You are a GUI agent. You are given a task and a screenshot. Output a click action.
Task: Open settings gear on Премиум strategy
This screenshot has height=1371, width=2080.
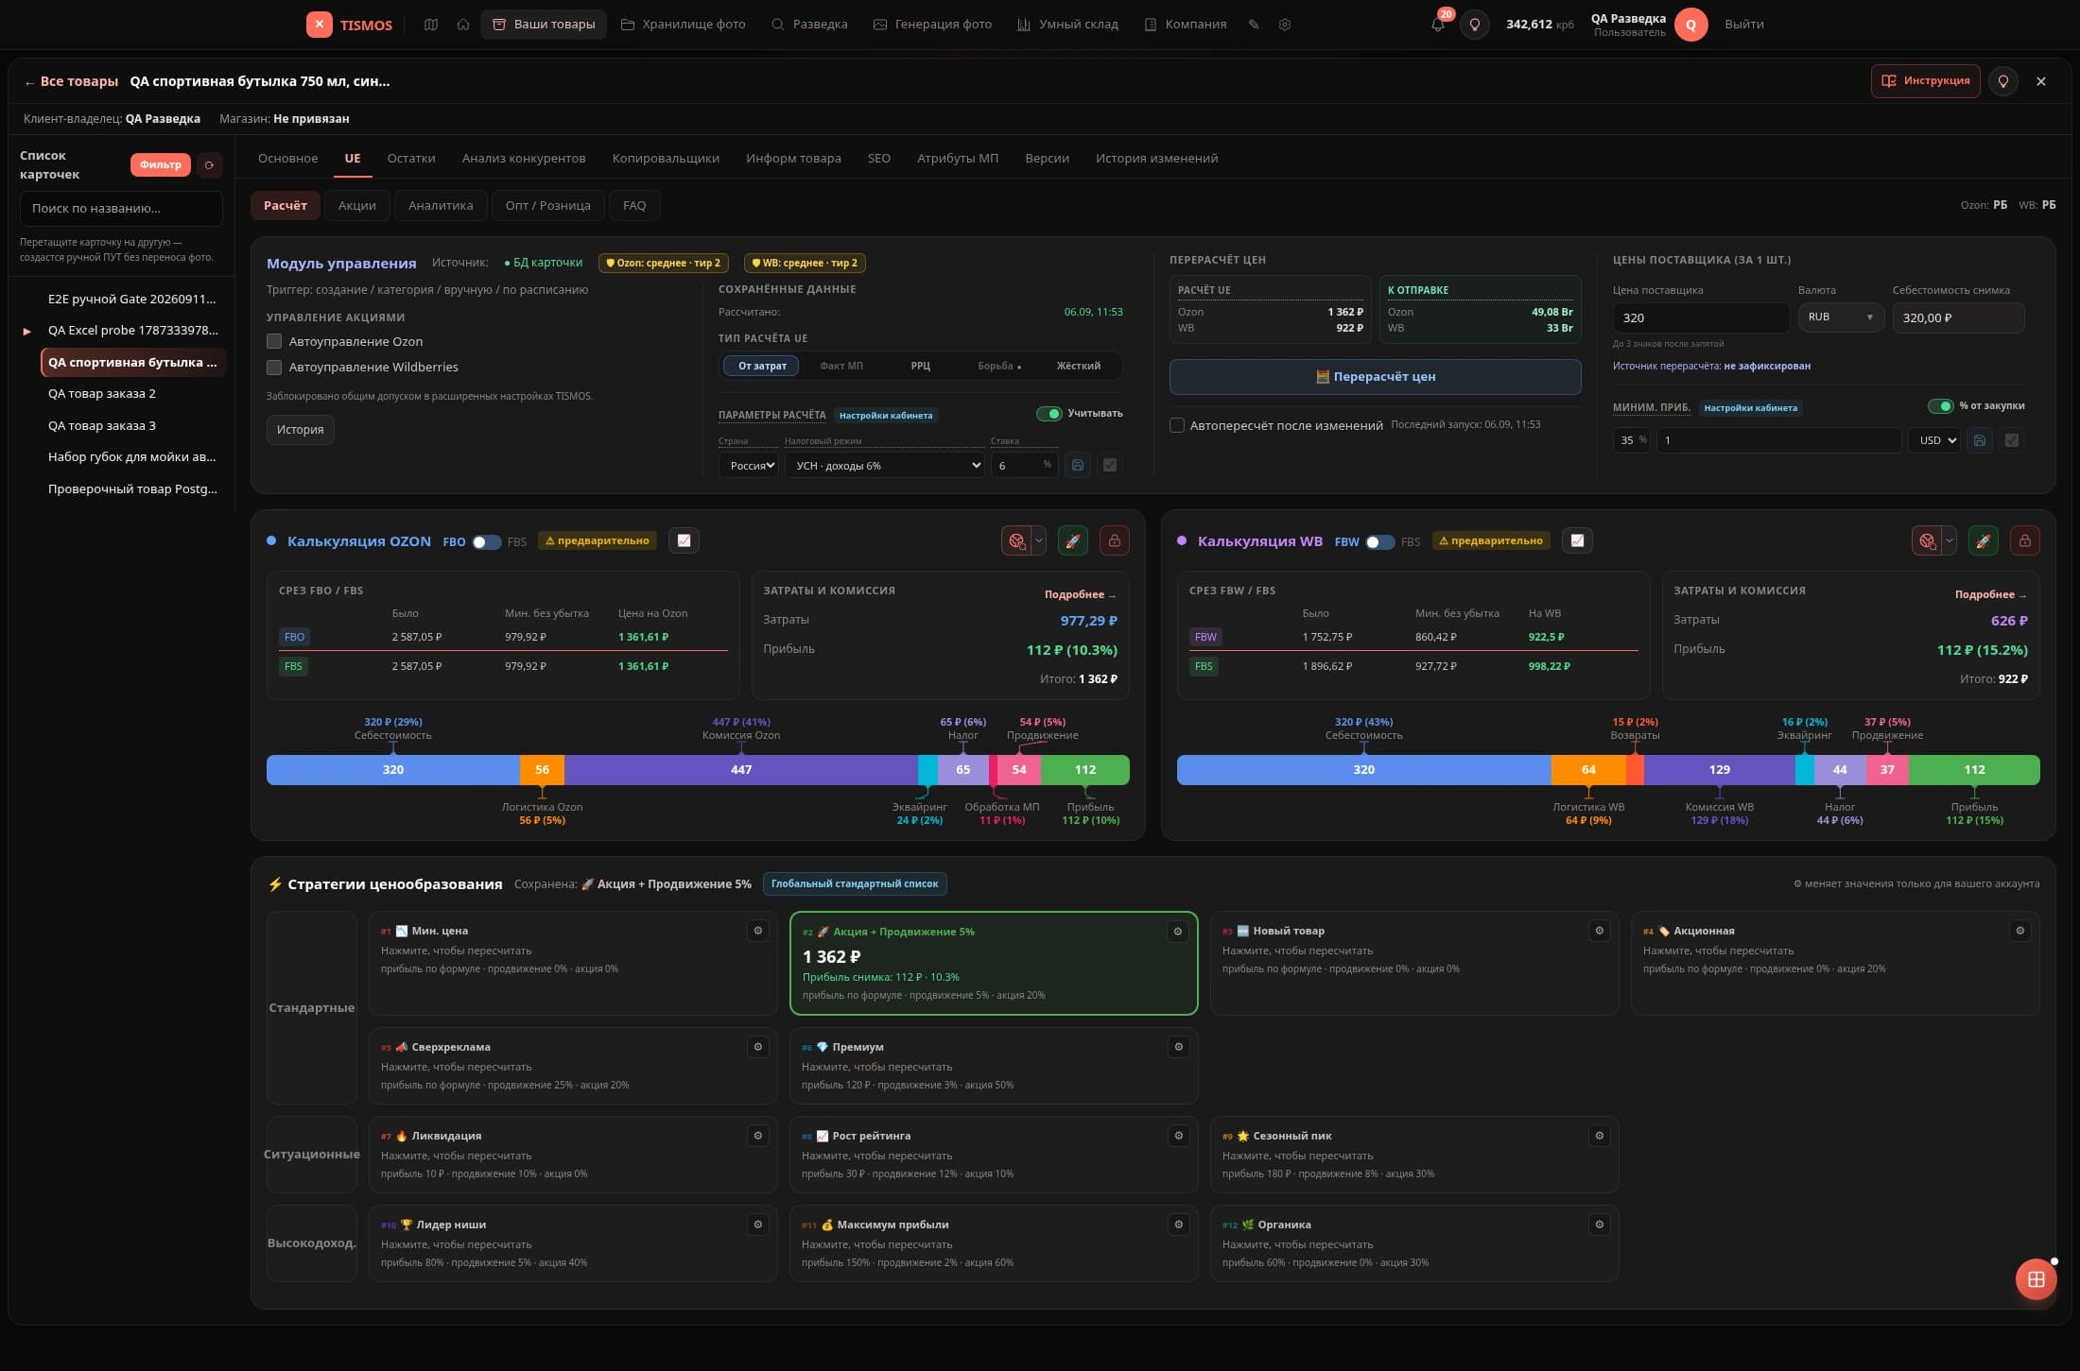click(x=1179, y=1047)
